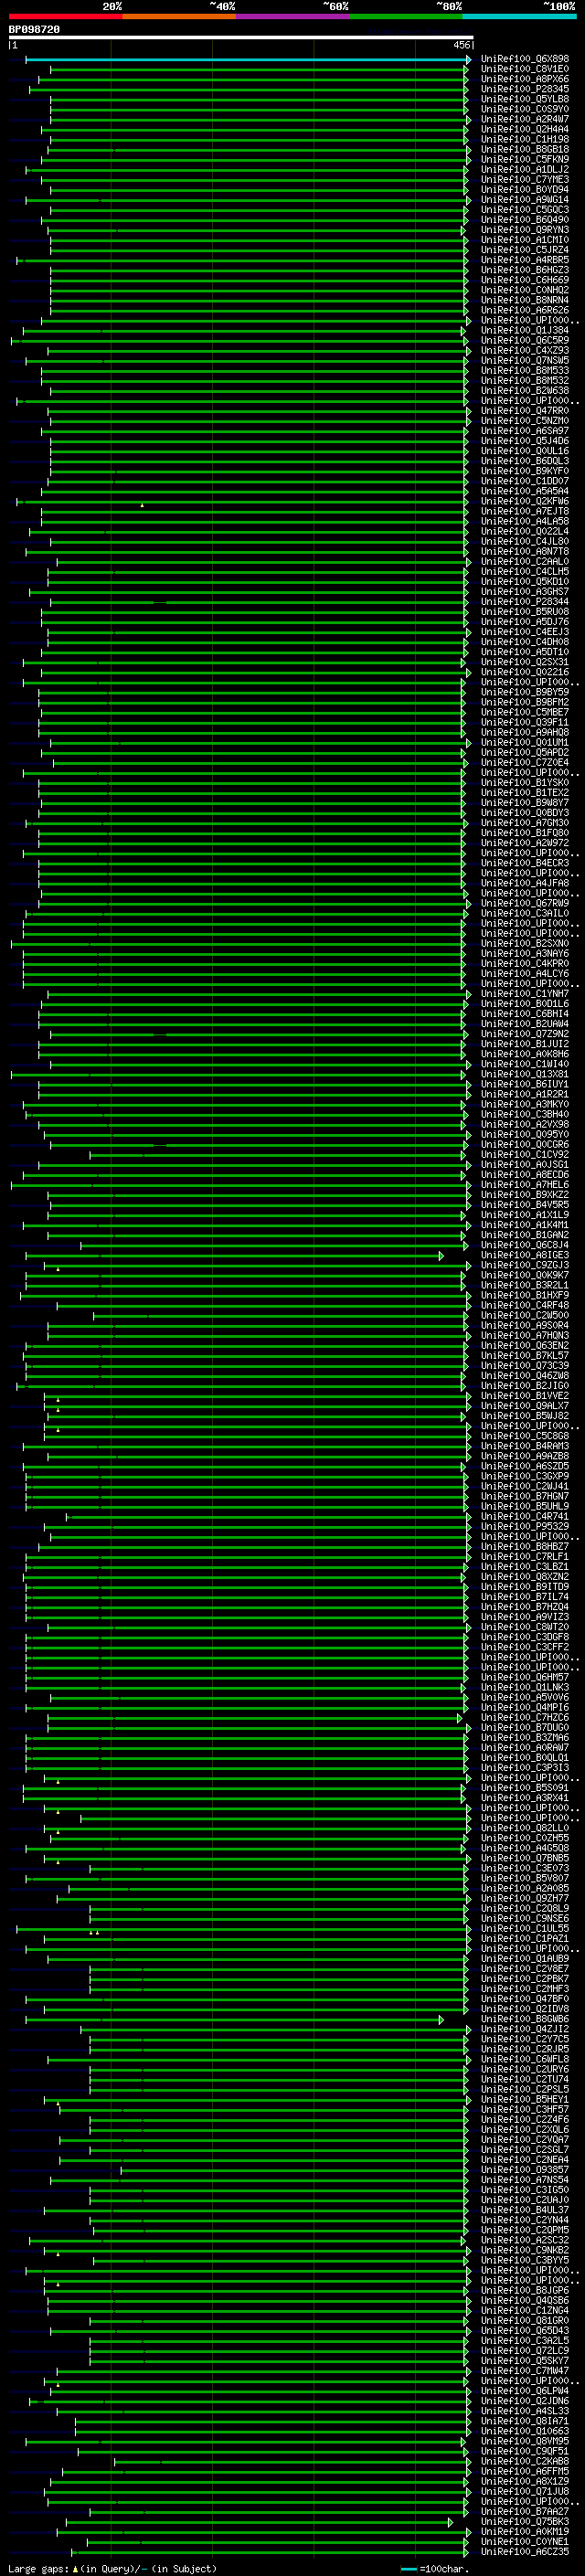
Task: Click hit label UniRef100_Q8VM95
Action: tap(525, 2441)
